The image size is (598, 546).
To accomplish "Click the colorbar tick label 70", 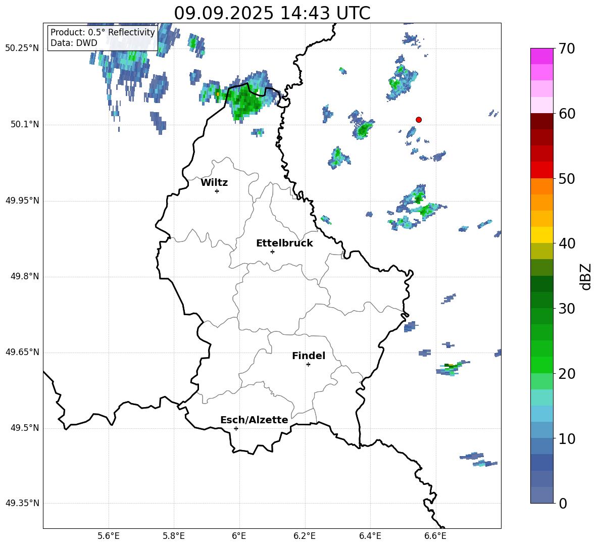I will pyautogui.click(x=567, y=48).
